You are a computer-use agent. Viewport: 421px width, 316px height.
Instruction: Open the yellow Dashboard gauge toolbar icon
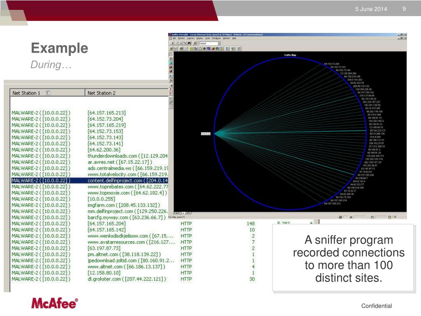[192, 49]
